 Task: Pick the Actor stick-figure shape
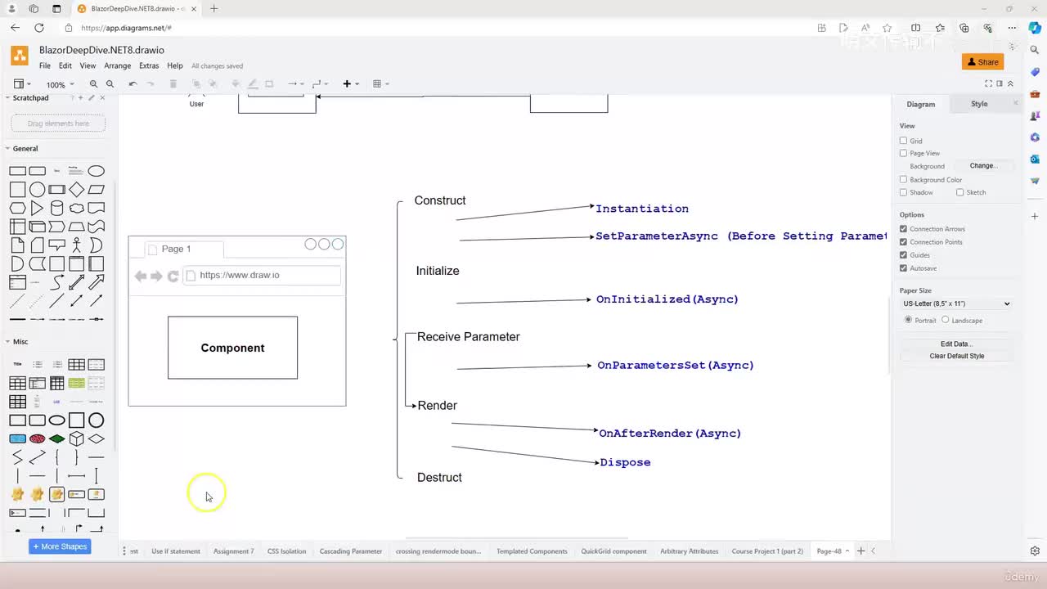(x=77, y=245)
